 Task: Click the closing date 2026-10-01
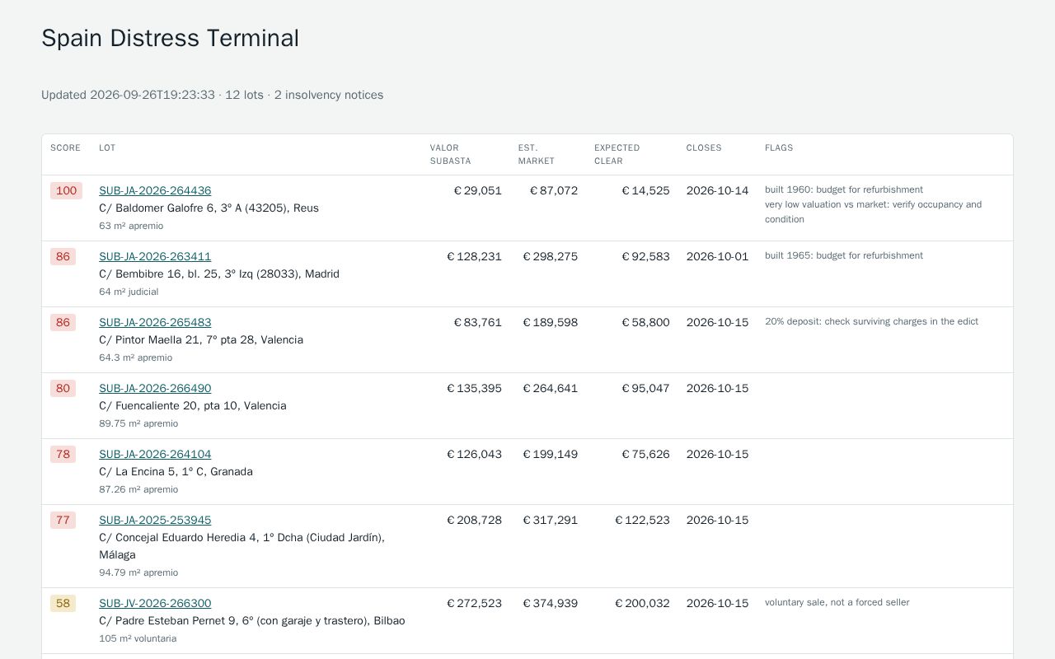717,257
